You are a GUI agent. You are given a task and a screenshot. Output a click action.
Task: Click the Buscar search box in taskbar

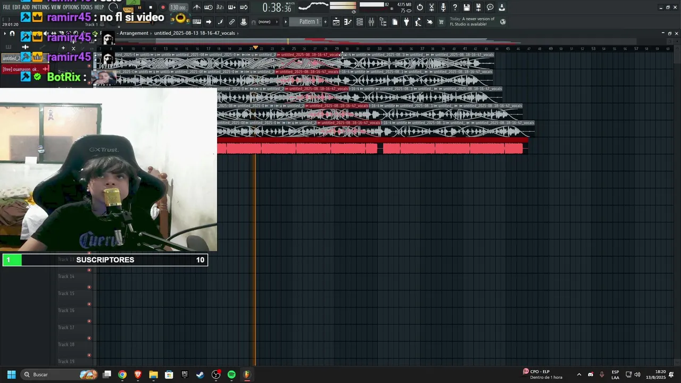point(60,374)
